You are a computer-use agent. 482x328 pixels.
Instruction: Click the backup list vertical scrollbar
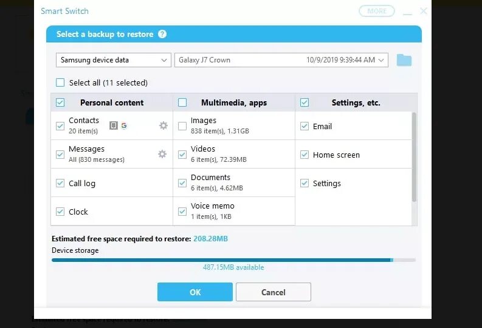414,157
